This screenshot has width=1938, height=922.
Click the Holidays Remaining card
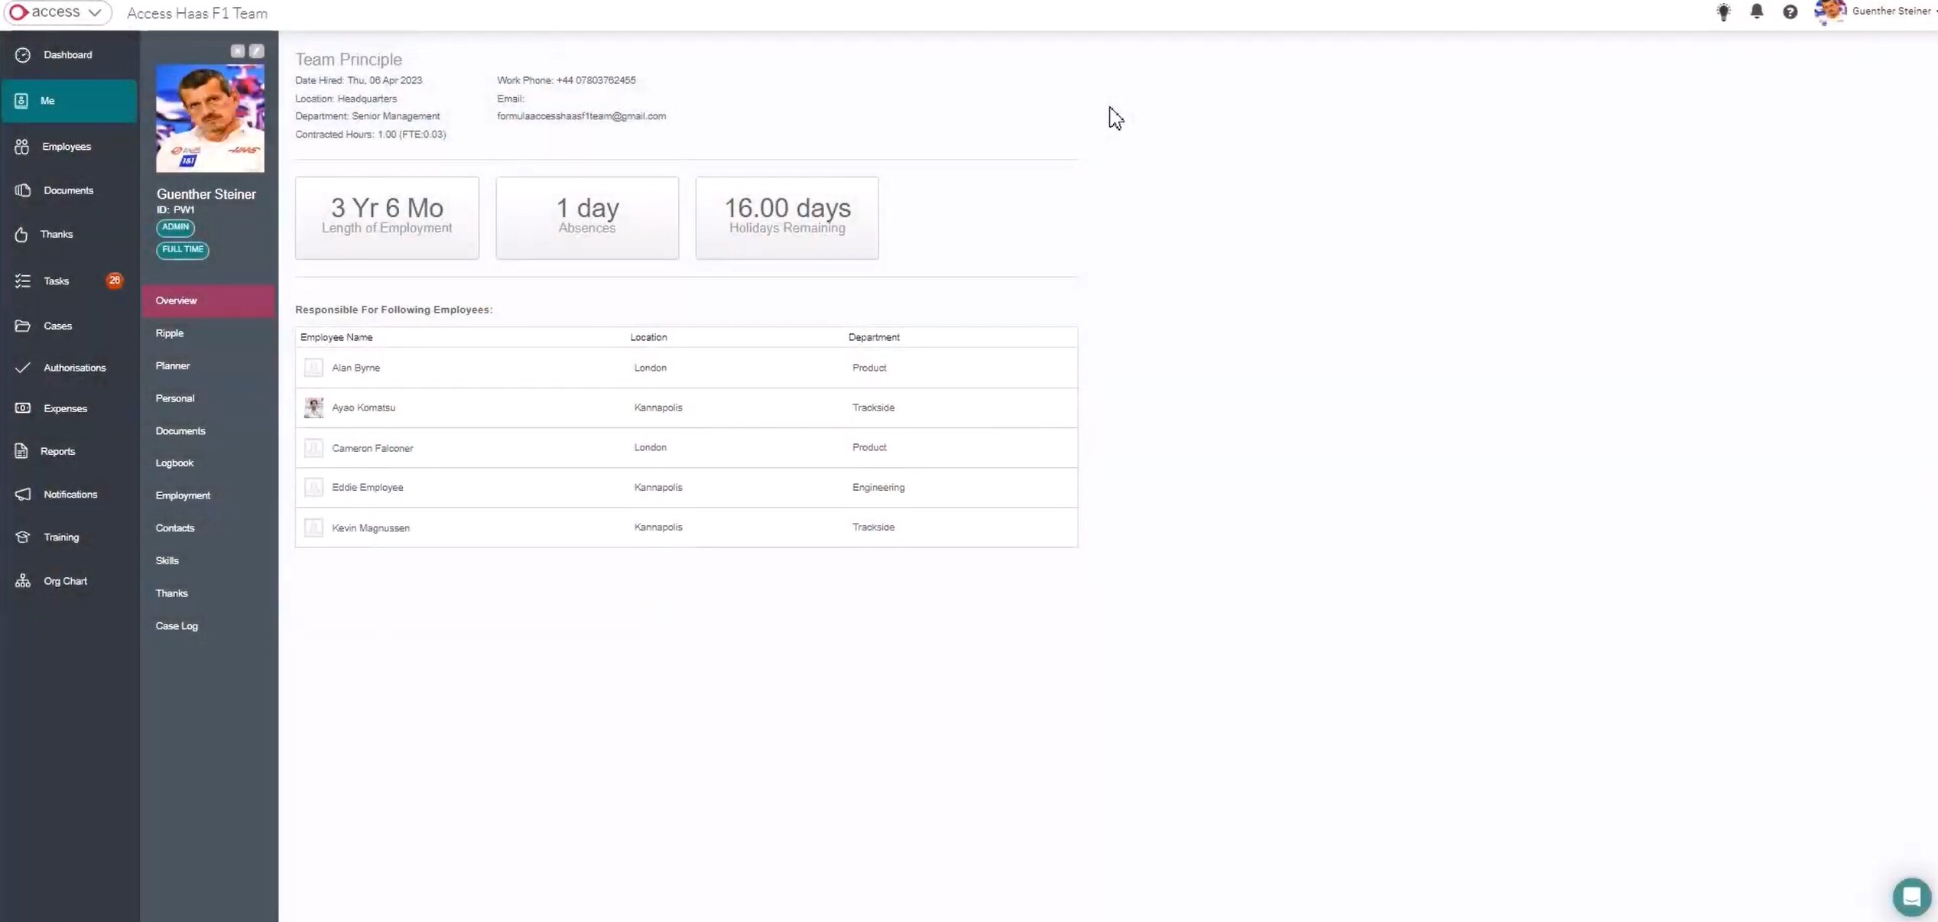click(787, 218)
